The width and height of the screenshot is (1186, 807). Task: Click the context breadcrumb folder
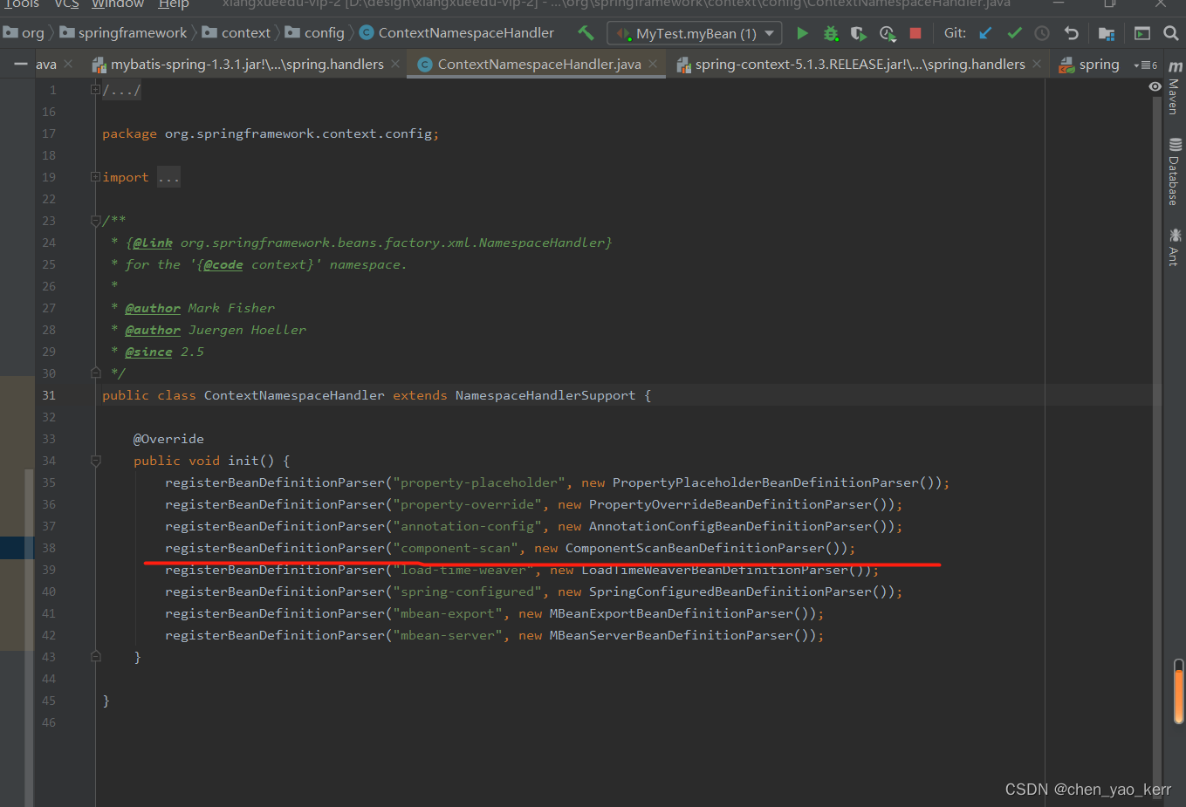point(237,33)
